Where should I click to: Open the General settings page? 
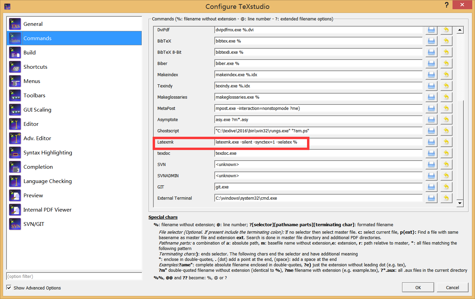[x=74, y=24]
